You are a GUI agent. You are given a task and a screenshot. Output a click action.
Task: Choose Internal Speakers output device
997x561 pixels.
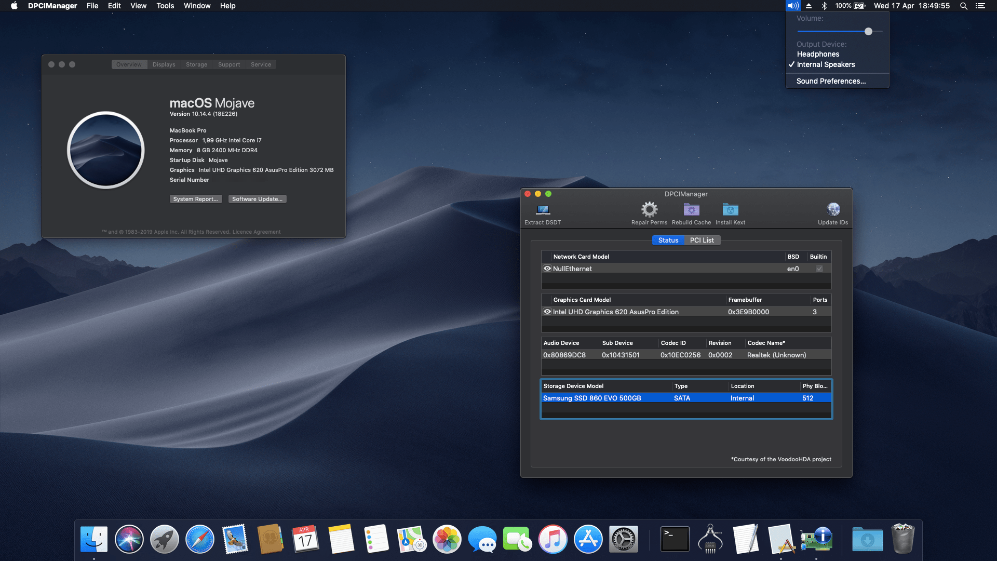click(826, 64)
